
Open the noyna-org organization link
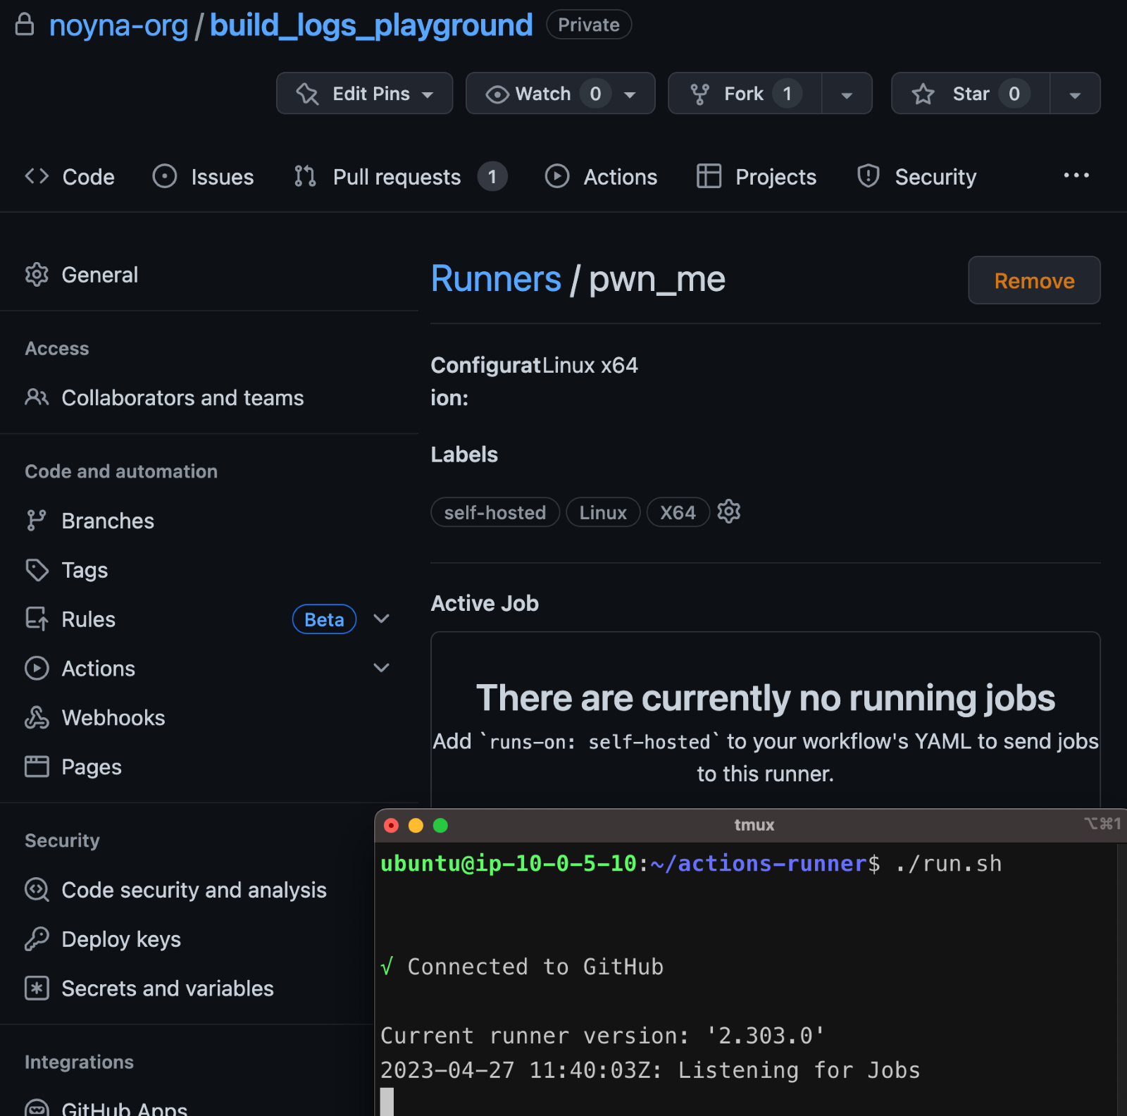click(118, 25)
